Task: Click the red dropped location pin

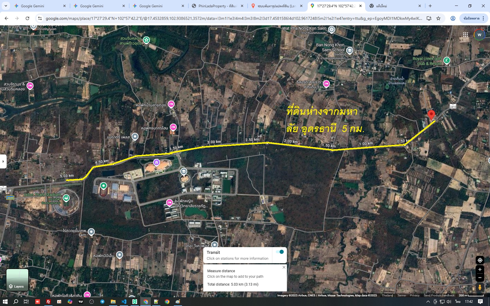Action: click(431, 115)
